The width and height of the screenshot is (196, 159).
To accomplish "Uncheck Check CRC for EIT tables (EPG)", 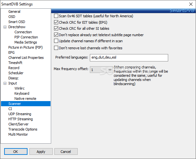I will tap(56, 22).
